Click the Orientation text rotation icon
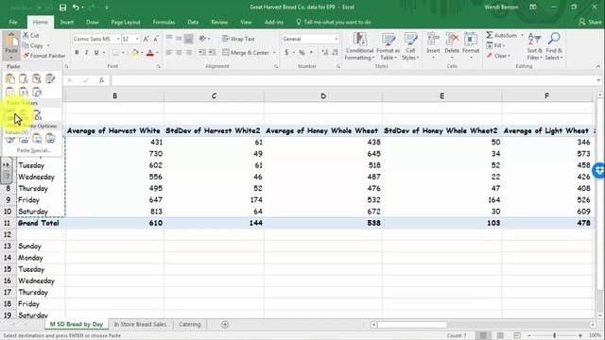Viewport: 605px width, 340px height. (x=203, y=39)
